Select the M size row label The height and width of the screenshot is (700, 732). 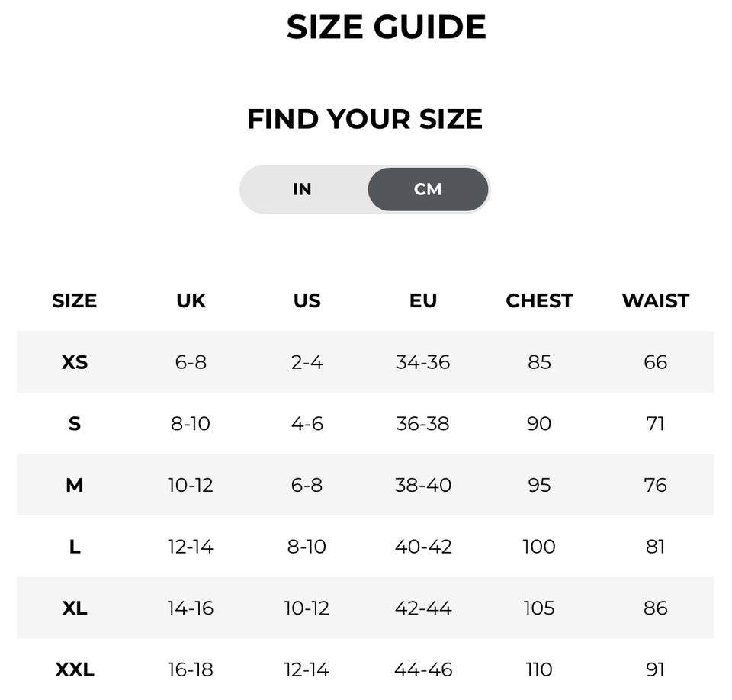pos(75,485)
